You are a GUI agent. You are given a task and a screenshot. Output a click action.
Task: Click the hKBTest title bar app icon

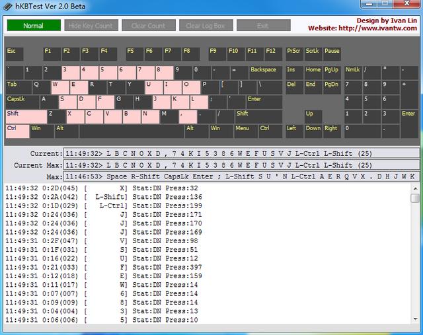tap(7, 6)
